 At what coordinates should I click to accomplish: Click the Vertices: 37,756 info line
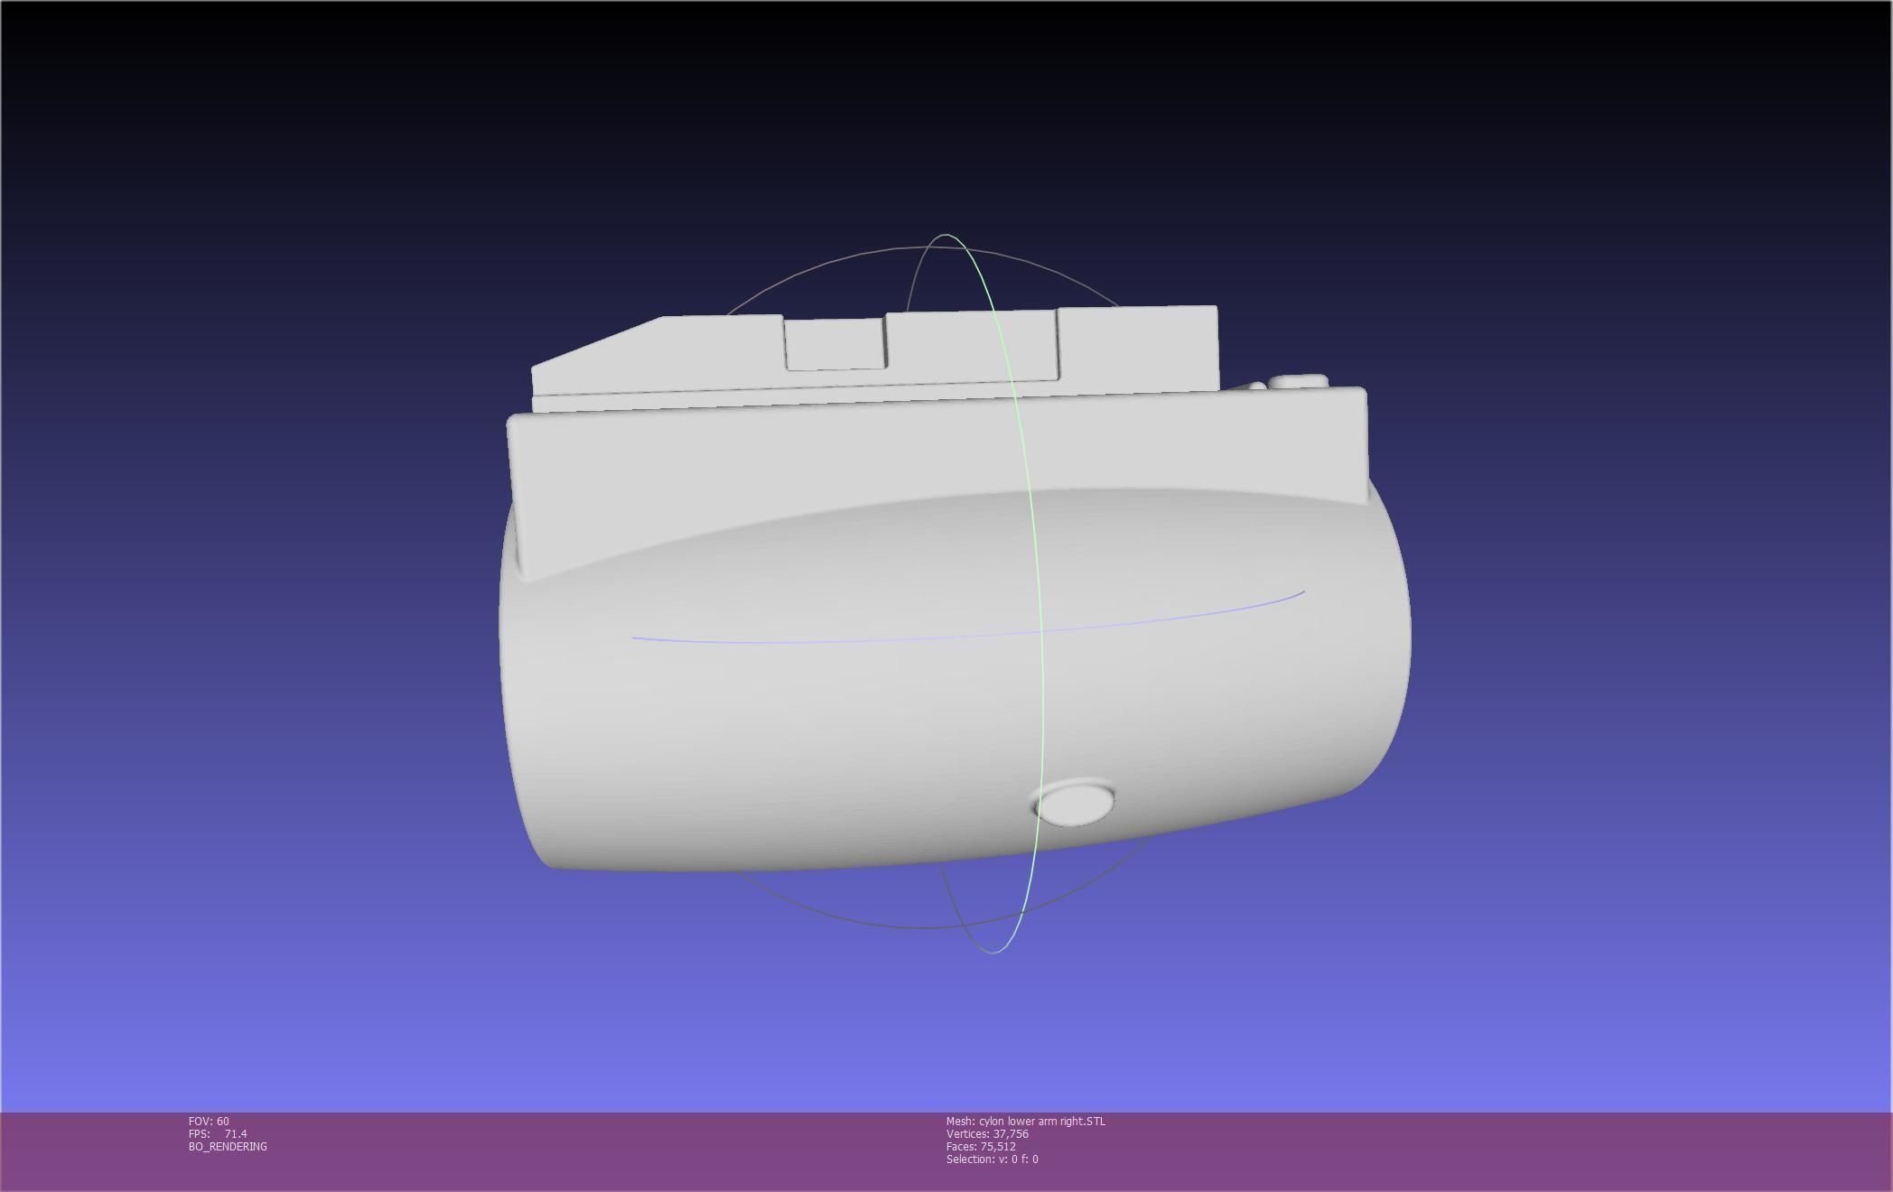tap(987, 1134)
